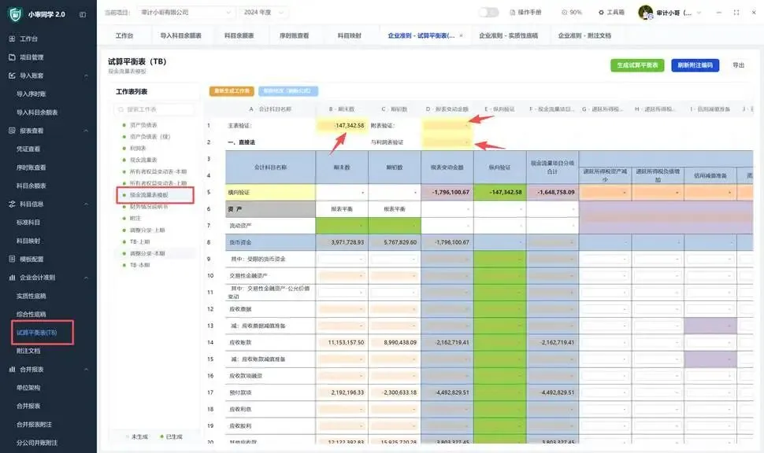Open the 2024 年度 year dropdown
Screen dimensions: 764x453
263,12
